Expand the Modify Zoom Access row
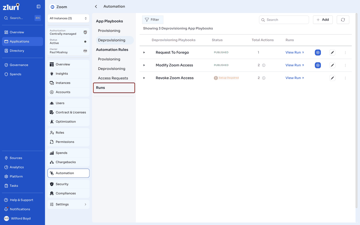 click(144, 65)
